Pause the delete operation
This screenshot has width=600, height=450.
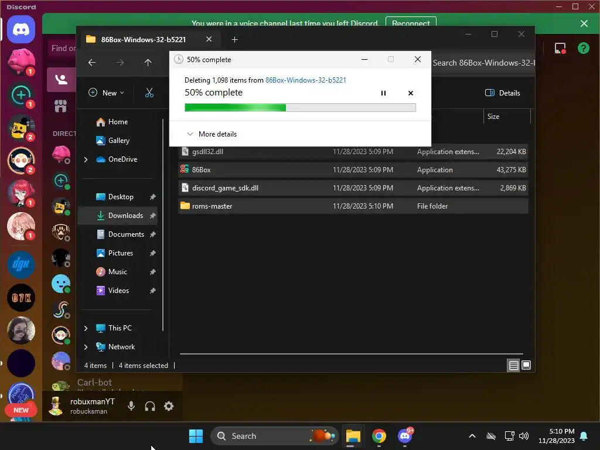(383, 93)
